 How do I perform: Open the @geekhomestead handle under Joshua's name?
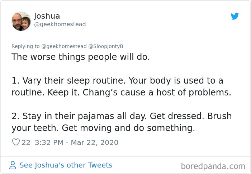[60, 24]
